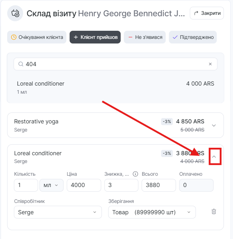Screen dimensions: 233x239
Task: Click the Кількість quantity field
Action: tap(26, 185)
